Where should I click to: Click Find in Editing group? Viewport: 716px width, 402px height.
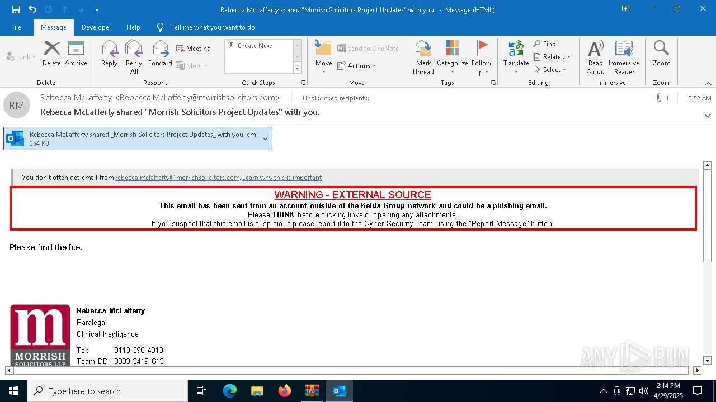coord(545,44)
